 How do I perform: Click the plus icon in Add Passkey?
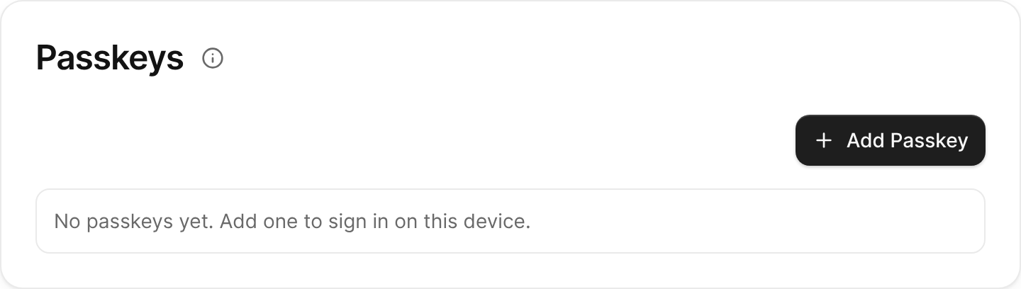[823, 140]
